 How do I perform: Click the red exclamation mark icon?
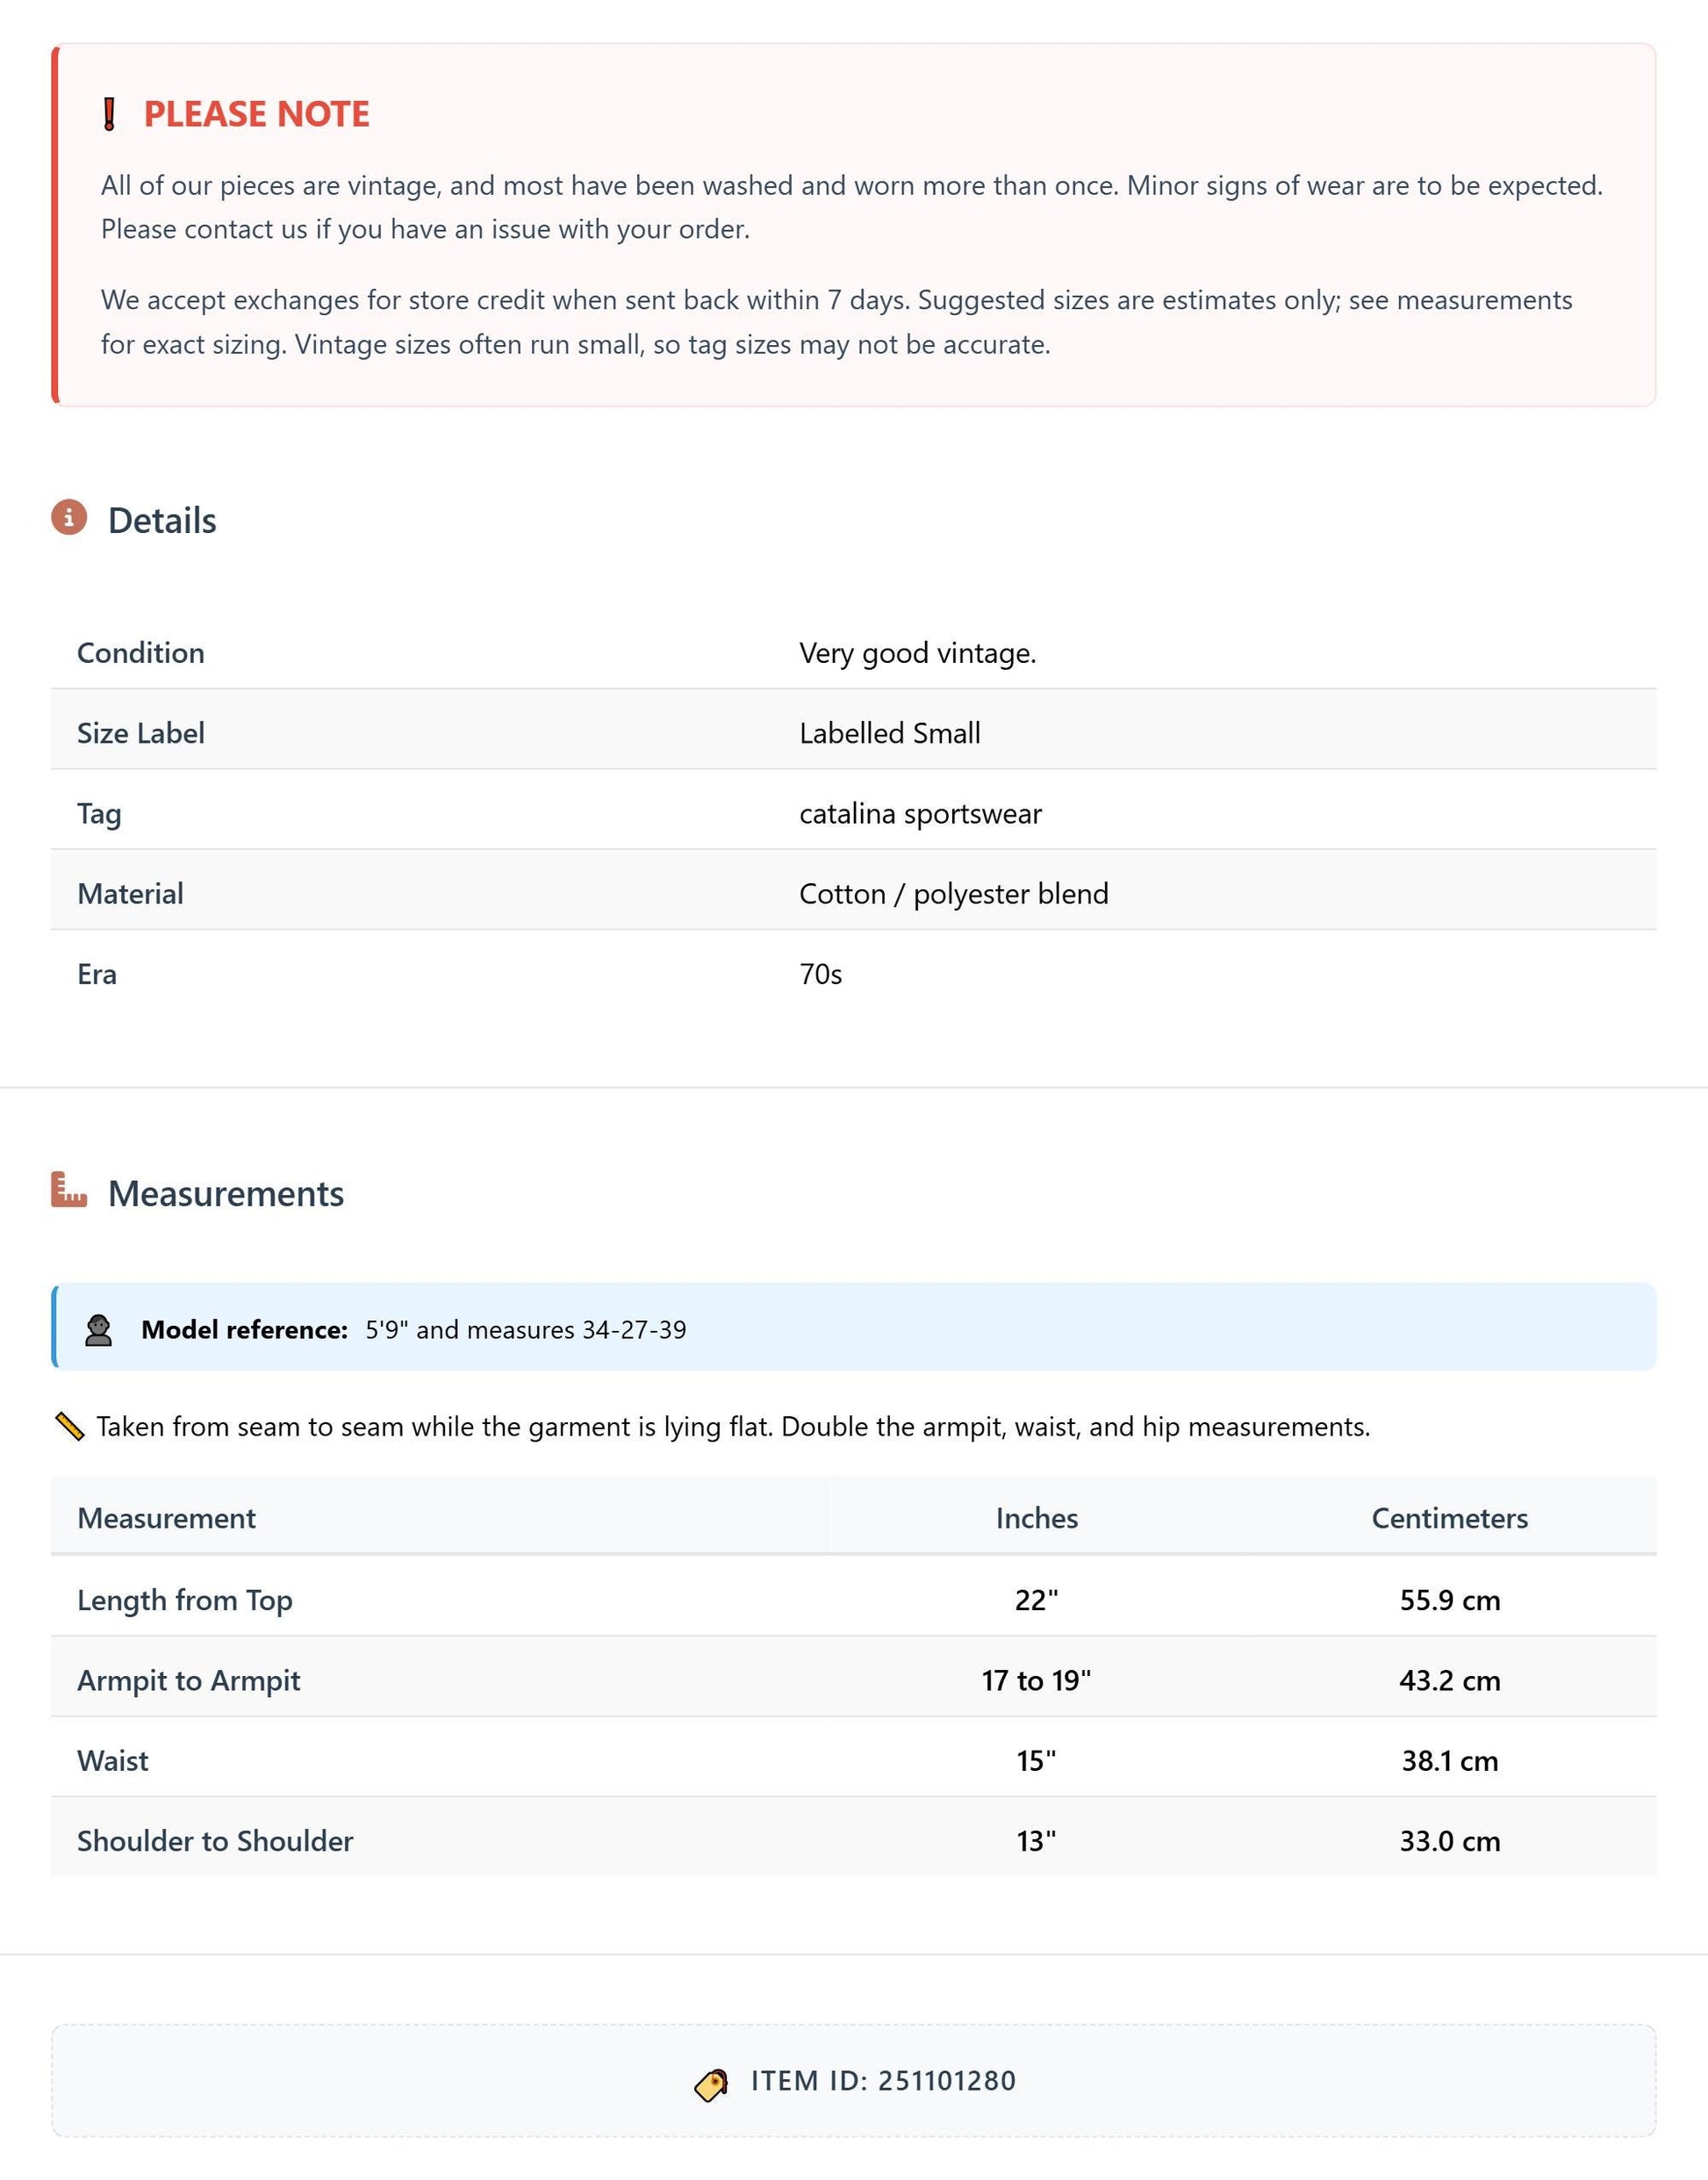click(x=110, y=114)
